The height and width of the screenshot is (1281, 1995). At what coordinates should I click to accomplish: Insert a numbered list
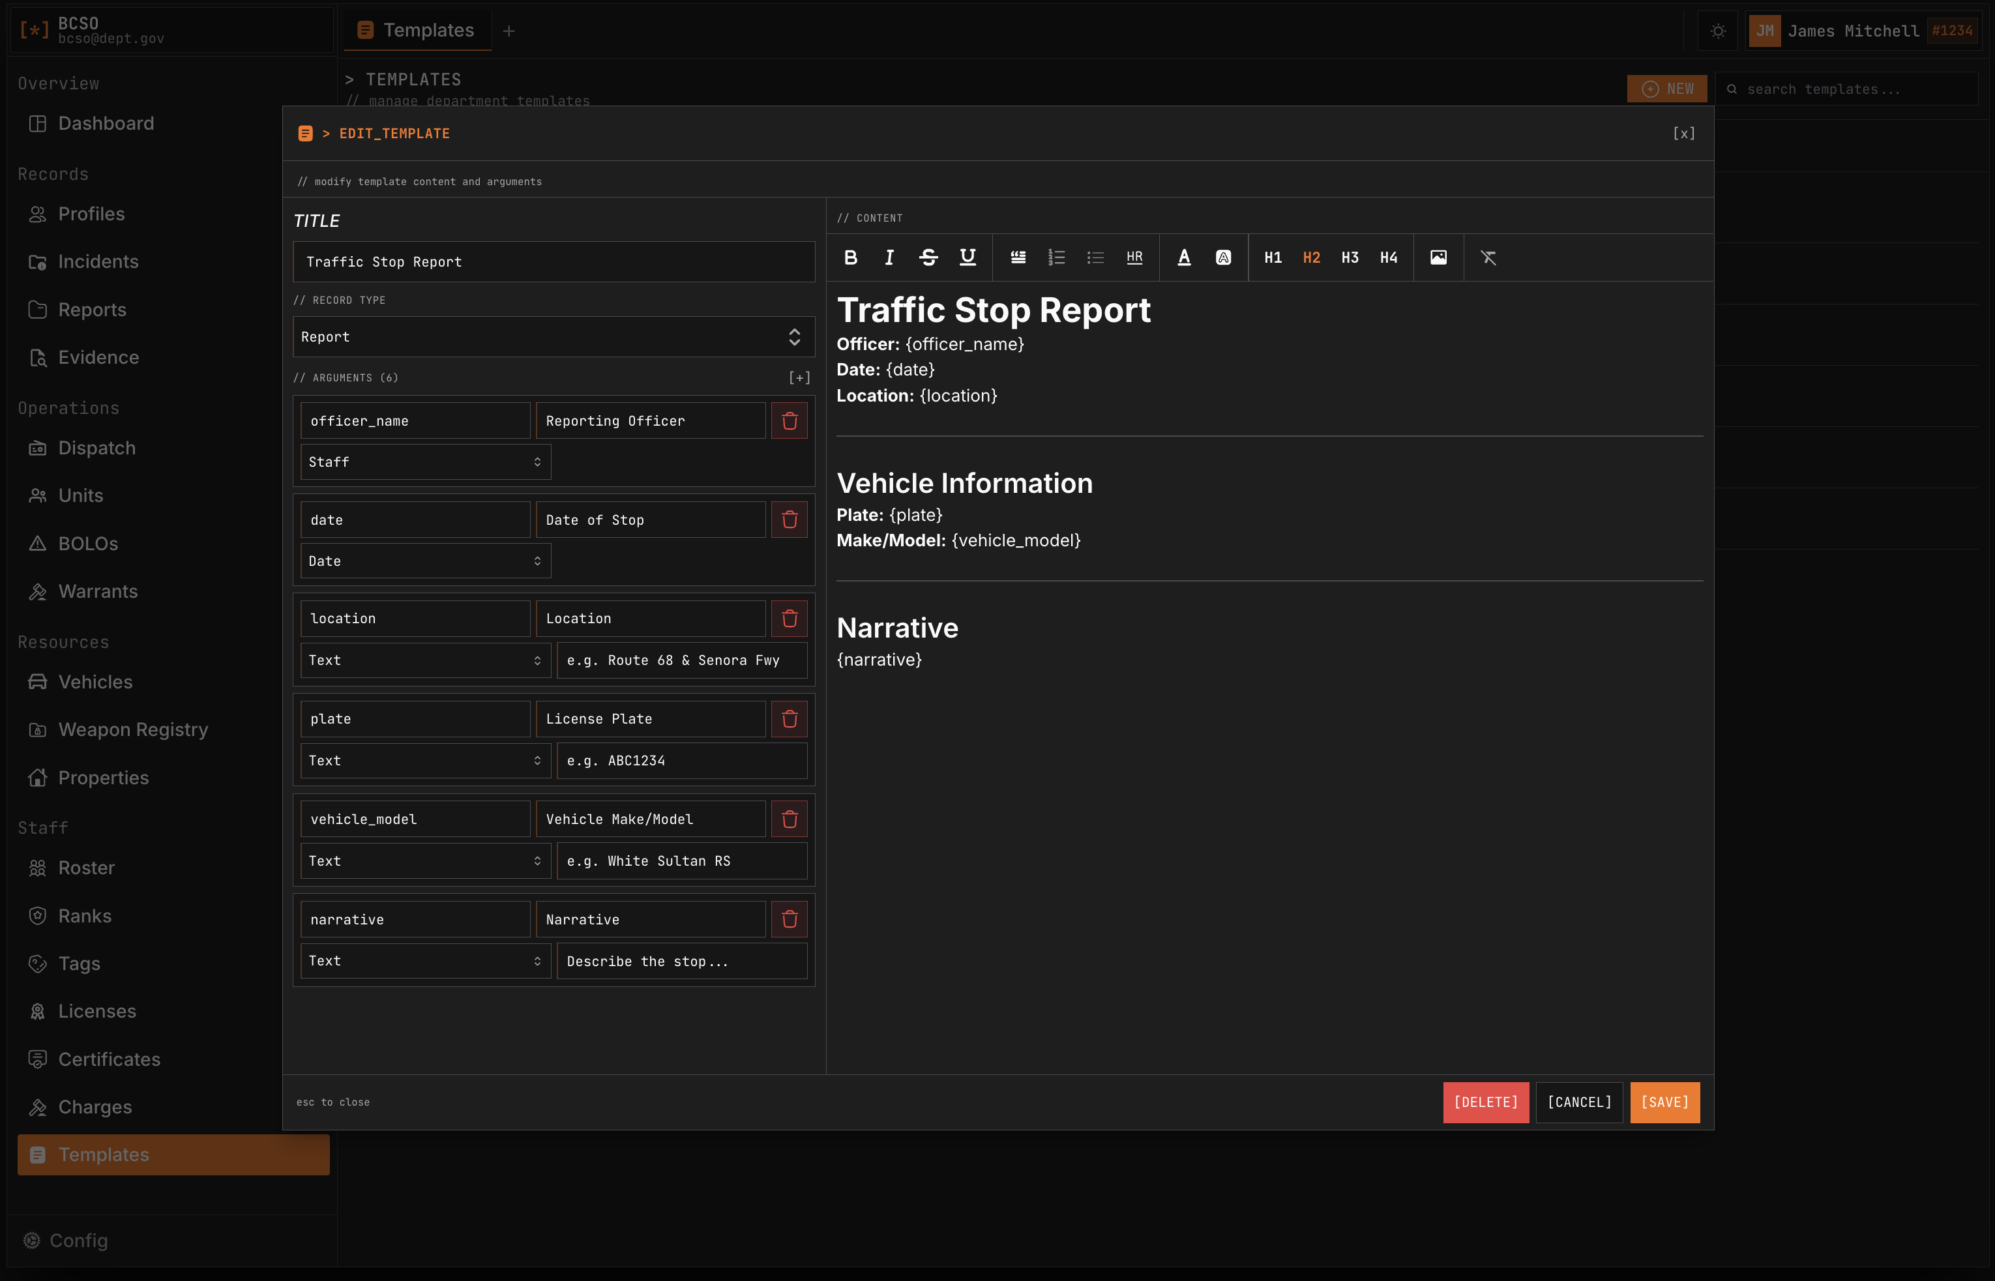[1056, 257]
